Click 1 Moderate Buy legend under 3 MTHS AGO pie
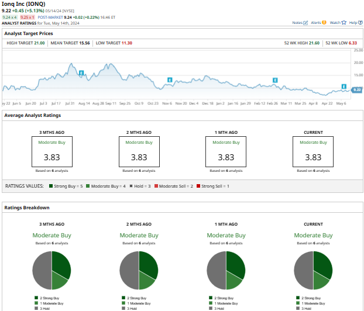Screen dimensions: 364x311 click(49, 303)
